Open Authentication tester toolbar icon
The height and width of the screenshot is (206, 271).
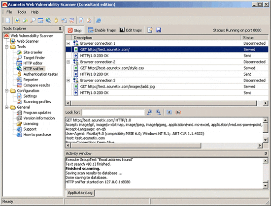pyautogui.click(x=56, y=20)
